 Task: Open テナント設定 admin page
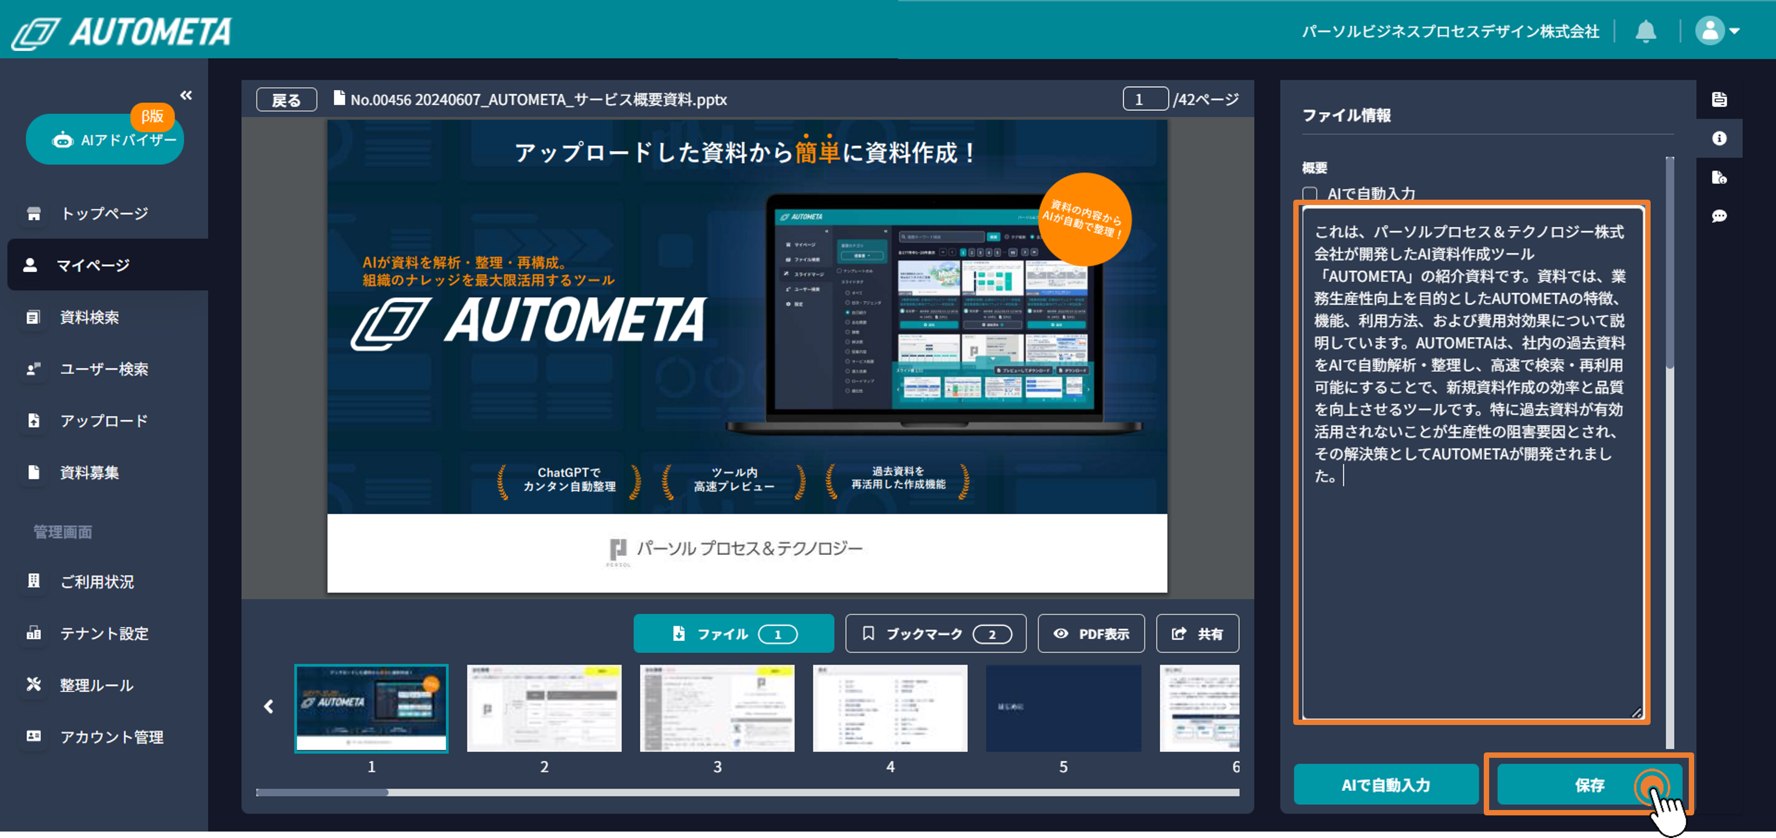(103, 633)
